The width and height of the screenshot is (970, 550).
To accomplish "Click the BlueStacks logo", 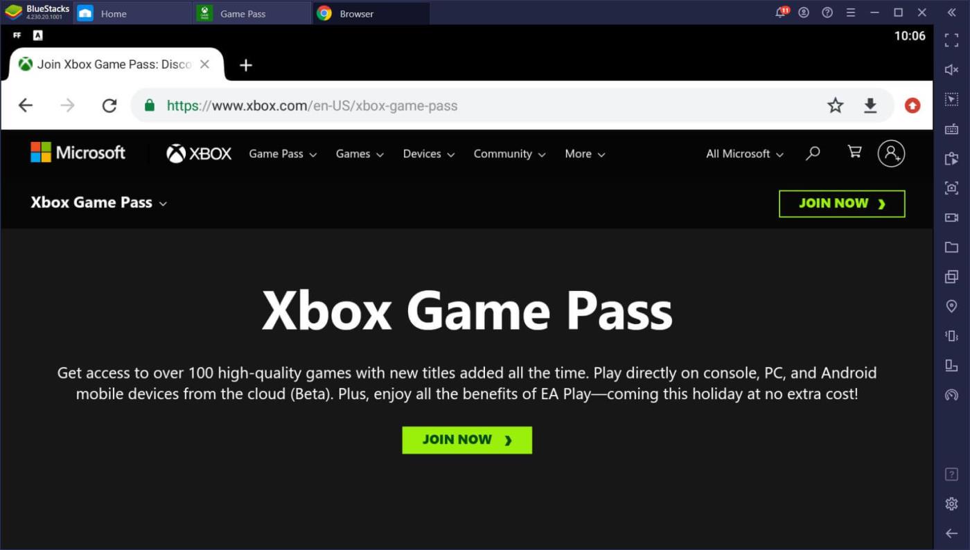I will point(37,12).
